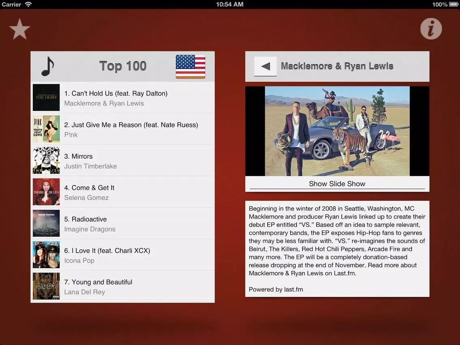Tap the Wi-Fi status icon
The image size is (460, 345).
(28, 4)
